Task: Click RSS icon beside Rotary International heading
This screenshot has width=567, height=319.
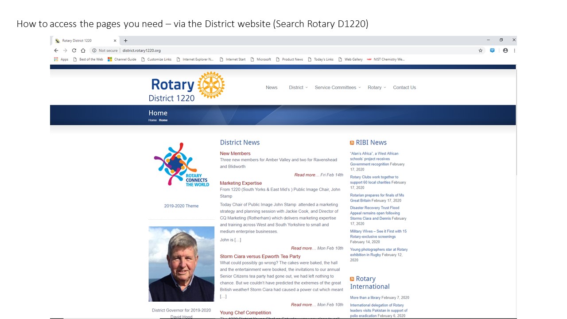Action: [x=352, y=279]
